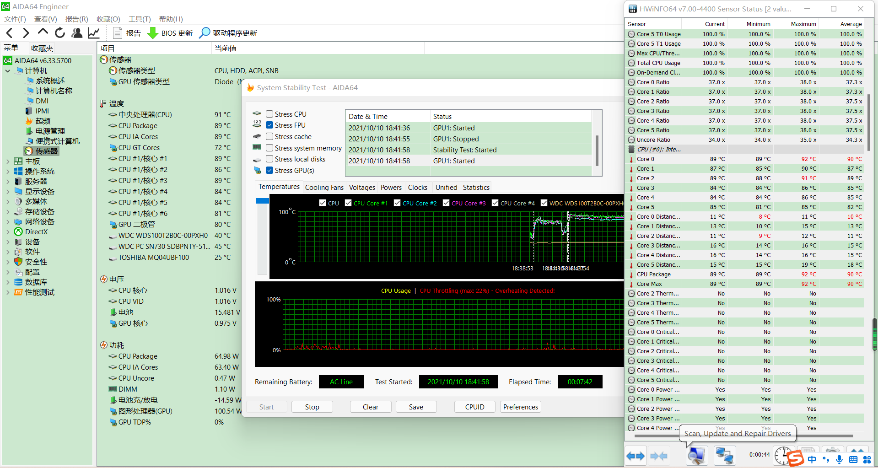Open the 查看(V) menu
Viewport: 878px width, 468px height.
[x=46, y=19]
